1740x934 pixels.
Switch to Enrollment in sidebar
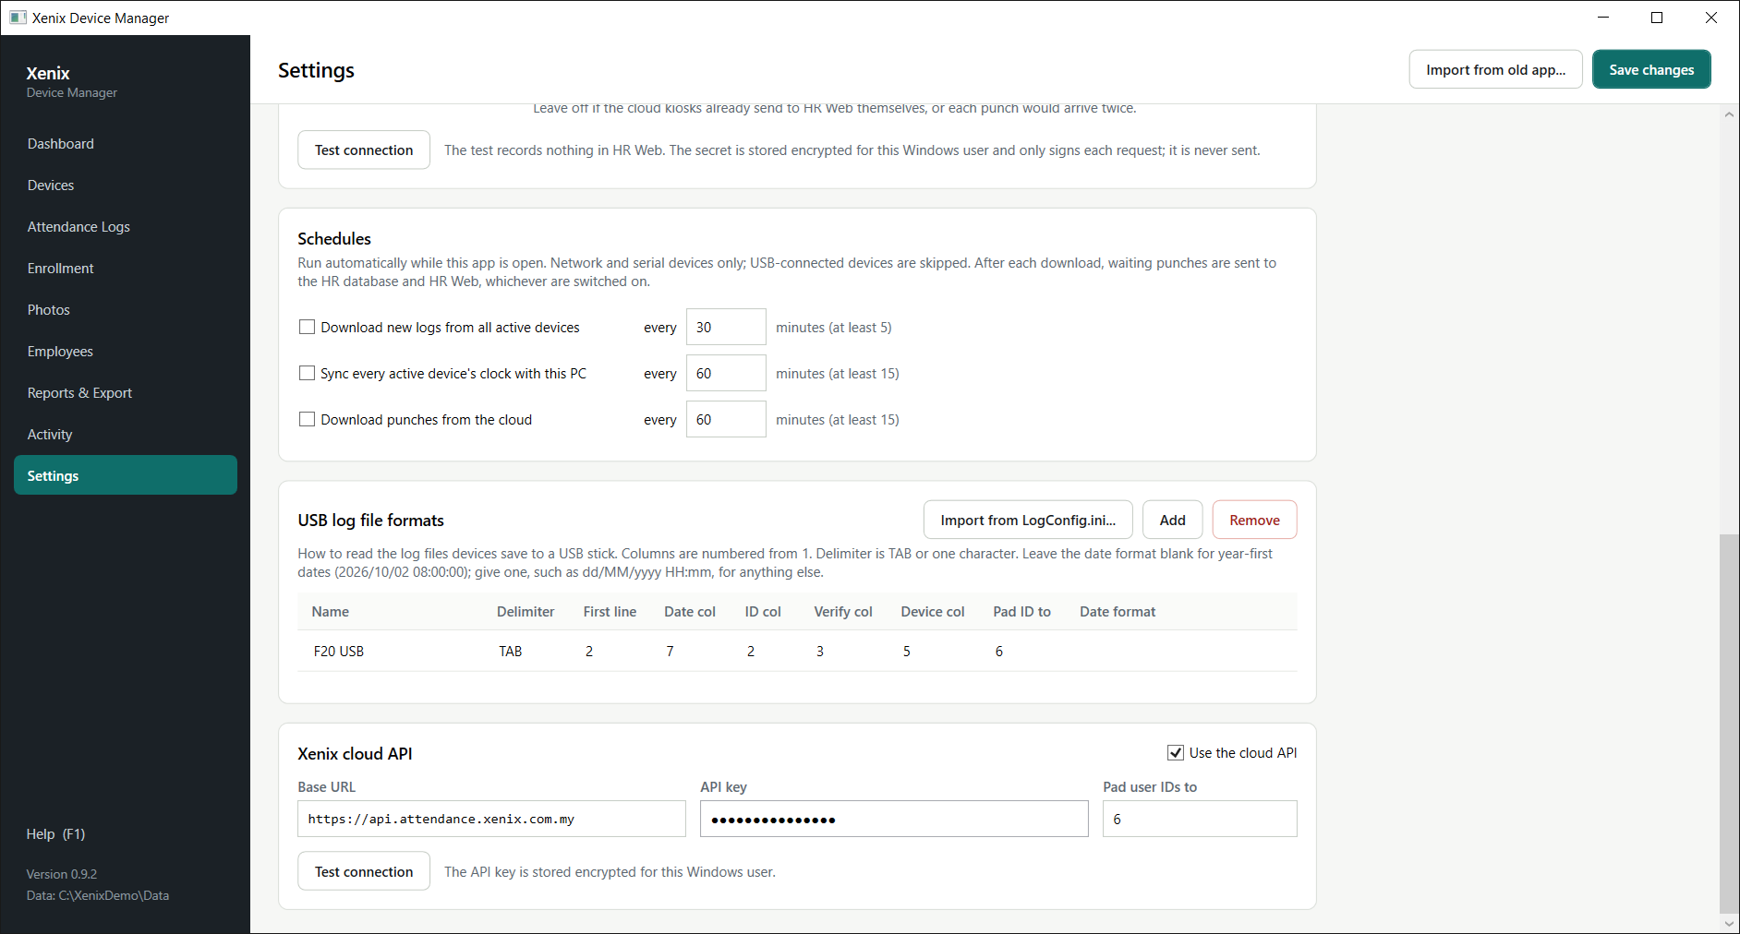(x=126, y=269)
